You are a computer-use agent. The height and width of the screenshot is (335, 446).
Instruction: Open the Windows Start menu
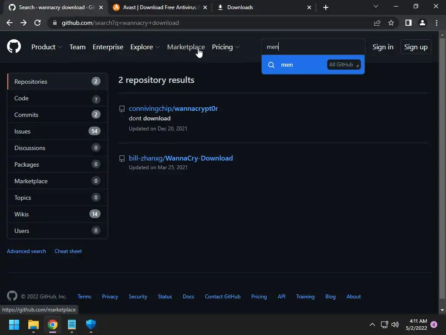click(x=14, y=325)
